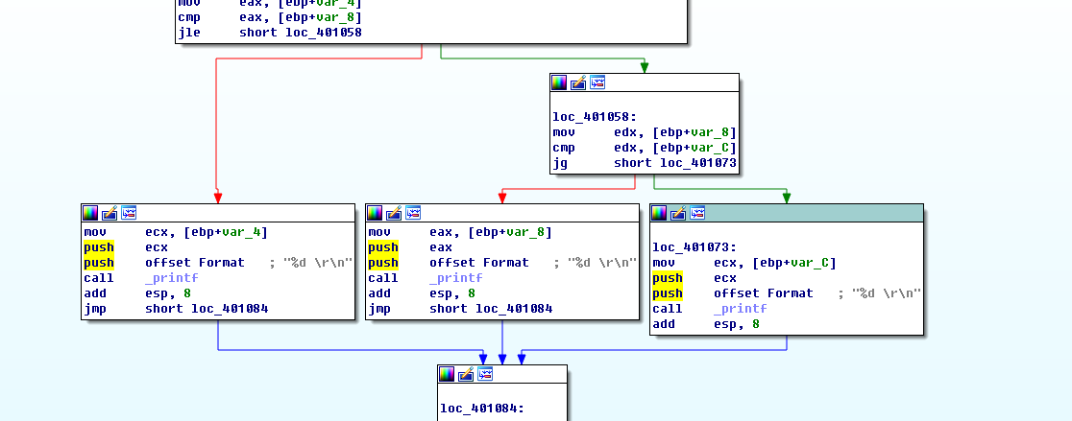Collapse the 'mov eax, var_8' block via group icon
This screenshot has width=1072, height=421.
tap(412, 213)
